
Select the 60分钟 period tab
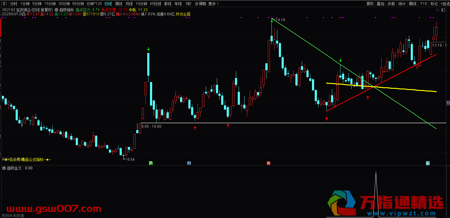(78, 4)
